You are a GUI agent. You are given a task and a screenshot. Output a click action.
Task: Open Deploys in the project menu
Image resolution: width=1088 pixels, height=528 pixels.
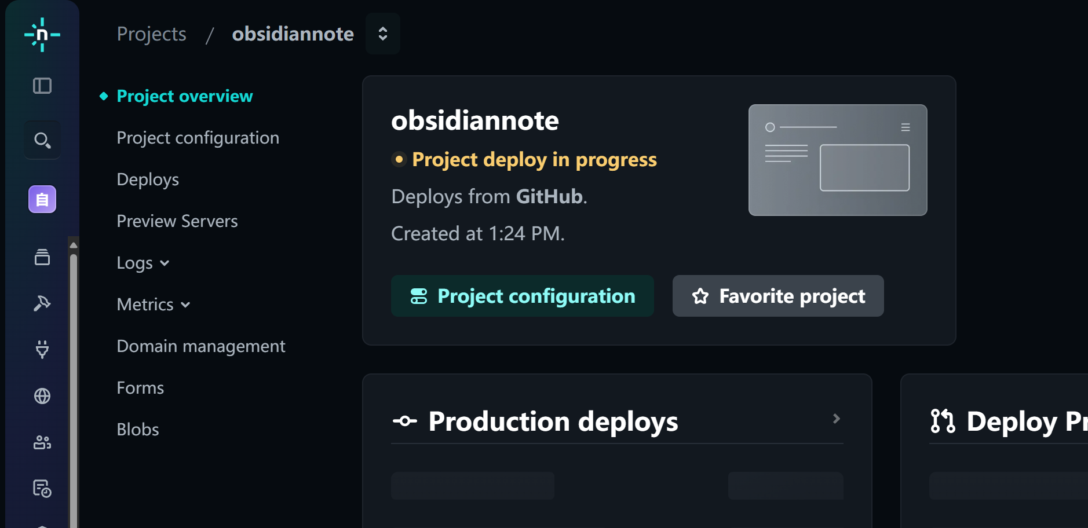148,179
